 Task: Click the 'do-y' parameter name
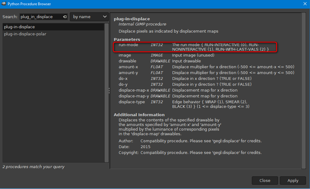click(123, 84)
